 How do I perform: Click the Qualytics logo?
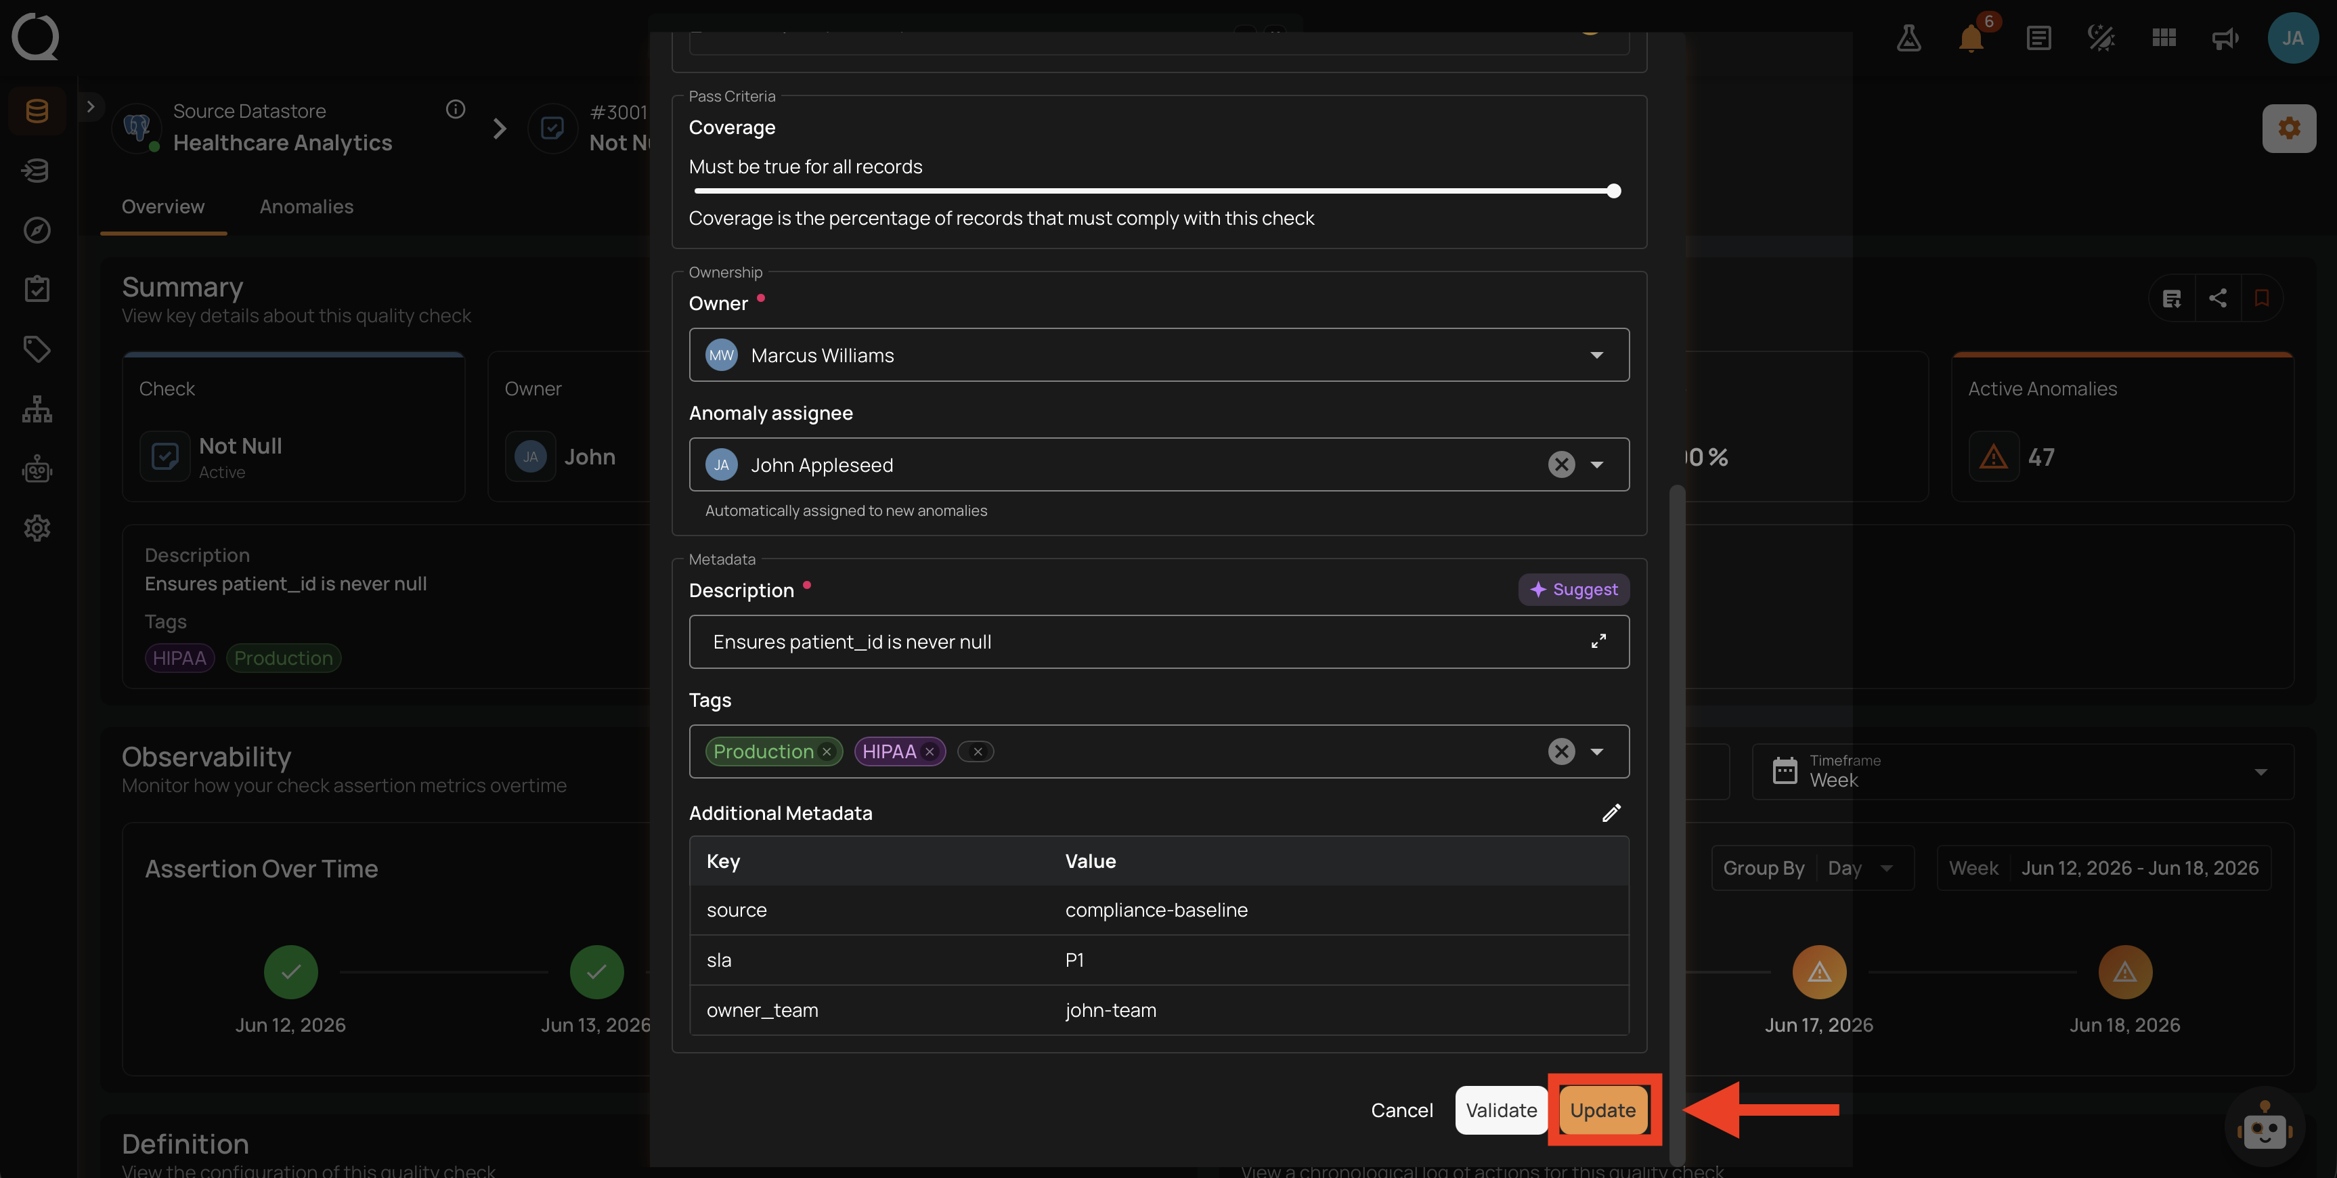35,37
